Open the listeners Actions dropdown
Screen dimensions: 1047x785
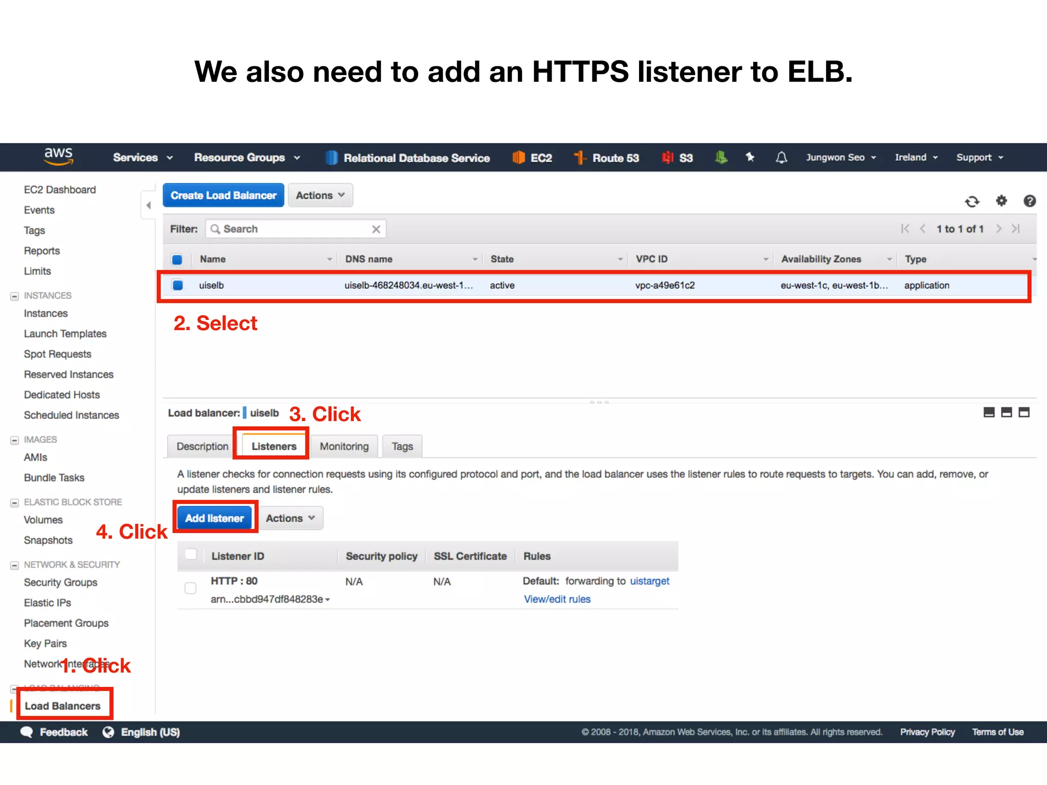click(x=290, y=518)
